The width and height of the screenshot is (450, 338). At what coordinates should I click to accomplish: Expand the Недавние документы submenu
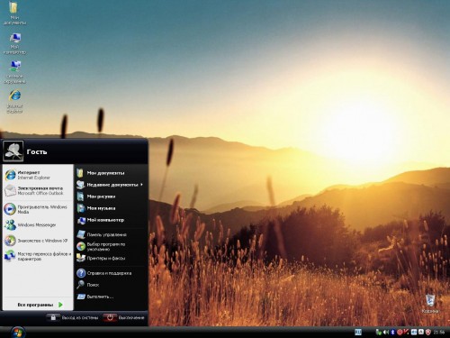110,185
